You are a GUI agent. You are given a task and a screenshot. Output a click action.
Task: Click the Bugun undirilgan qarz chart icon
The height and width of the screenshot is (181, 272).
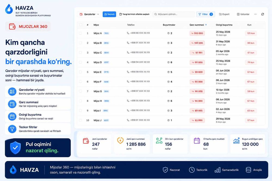tap(236, 141)
